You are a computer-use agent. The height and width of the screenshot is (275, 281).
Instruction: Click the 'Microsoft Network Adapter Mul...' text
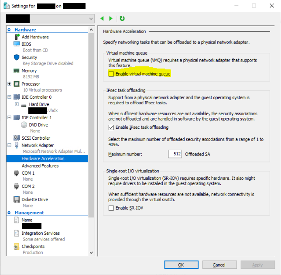tap(54, 151)
